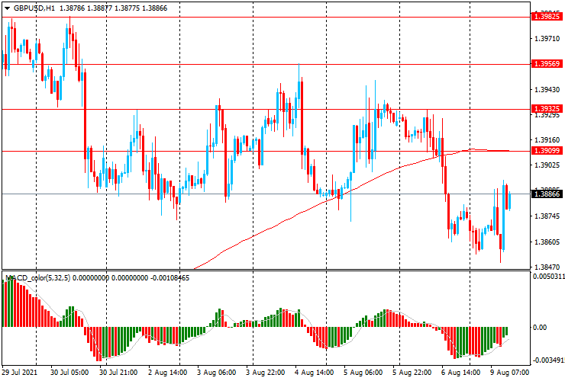Click the 30 Jul 21:00 time label

coord(118,372)
